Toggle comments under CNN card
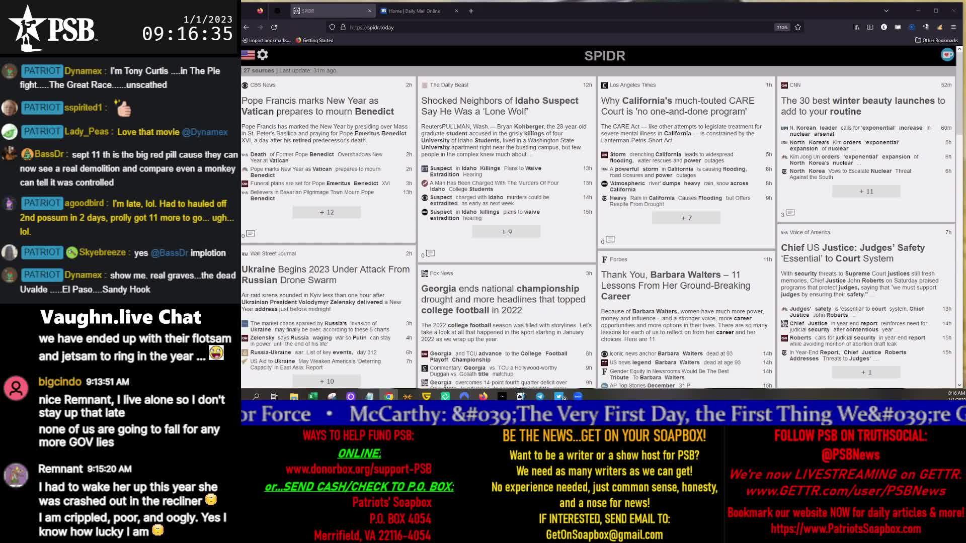966x543 pixels. (790, 213)
